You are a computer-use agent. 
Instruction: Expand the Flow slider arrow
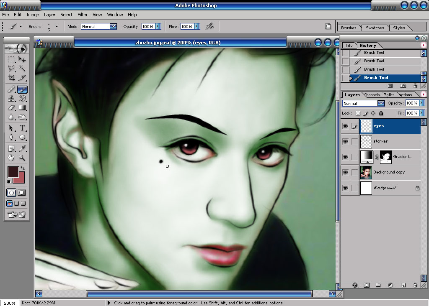[197, 26]
